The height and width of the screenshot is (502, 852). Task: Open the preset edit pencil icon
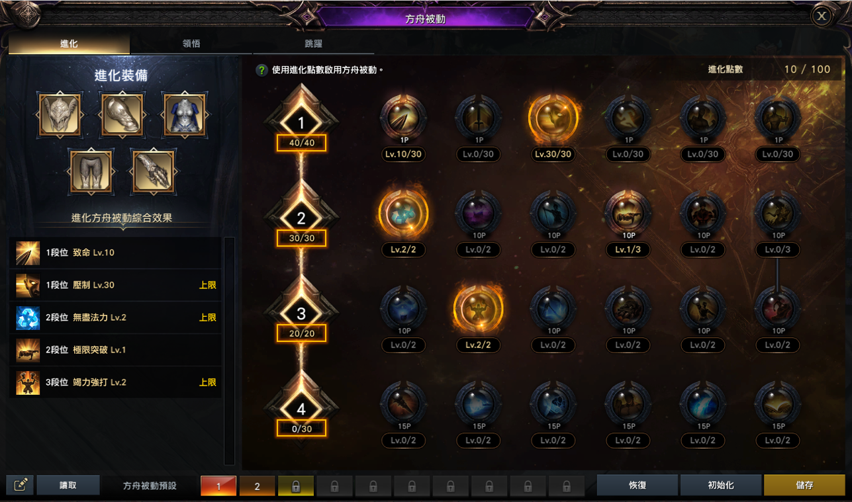coord(20,485)
